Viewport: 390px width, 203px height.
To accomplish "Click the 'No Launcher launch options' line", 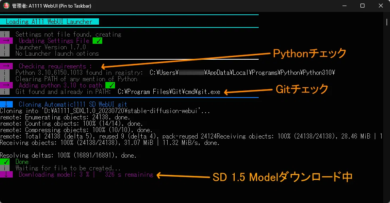I will (57, 54).
